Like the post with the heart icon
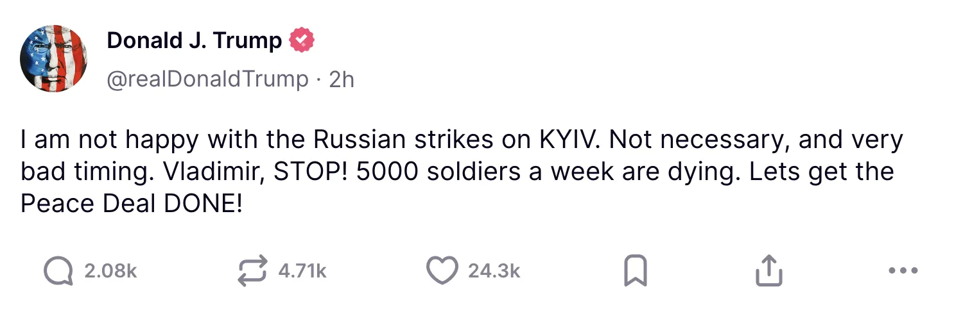This screenshot has width=963, height=314. tap(441, 271)
